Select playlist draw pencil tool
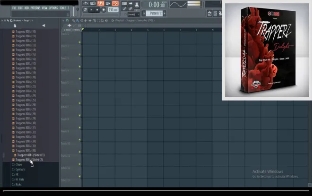This screenshot has height=196, width=312. point(73,20)
